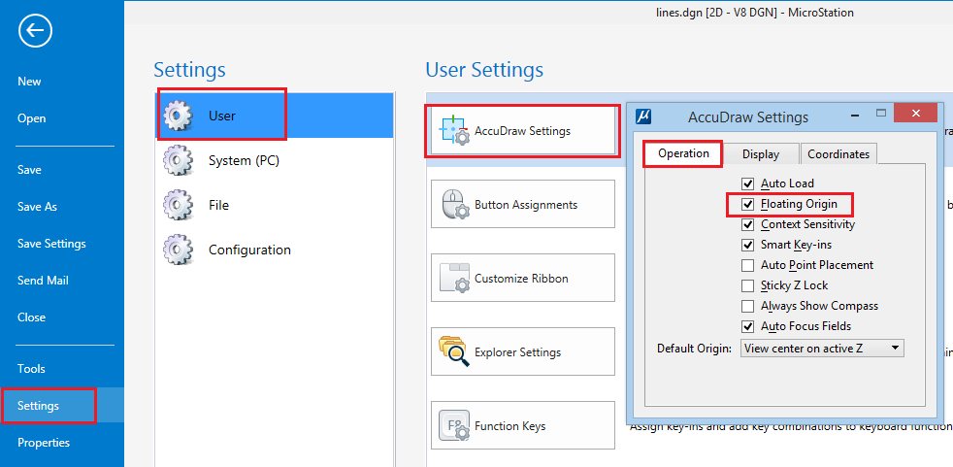The height and width of the screenshot is (467, 953).
Task: Click the AccuDraw Settings dialog title bar
Action: point(748,117)
